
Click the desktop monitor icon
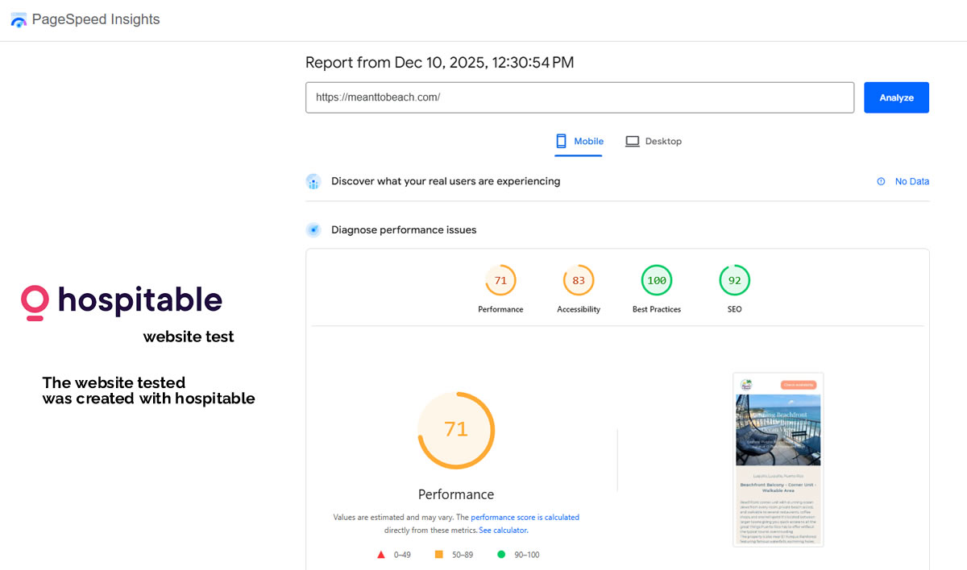coord(633,141)
